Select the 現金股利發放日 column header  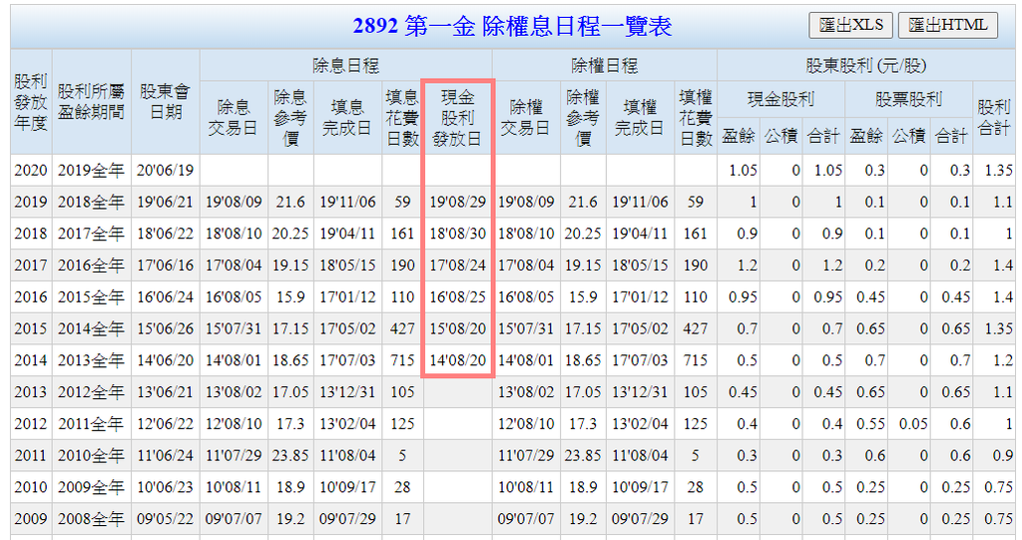pos(457,118)
